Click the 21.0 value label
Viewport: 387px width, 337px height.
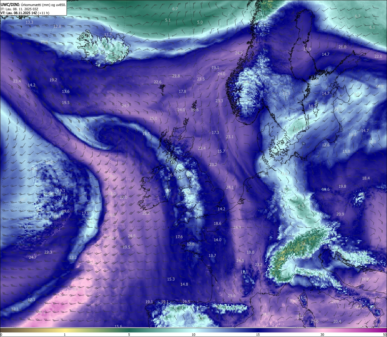click(x=342, y=47)
